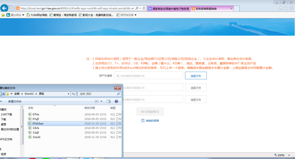Open 下载 in the dialog sidebar
Screen dimensions: 295x159
[x=3, y=119]
